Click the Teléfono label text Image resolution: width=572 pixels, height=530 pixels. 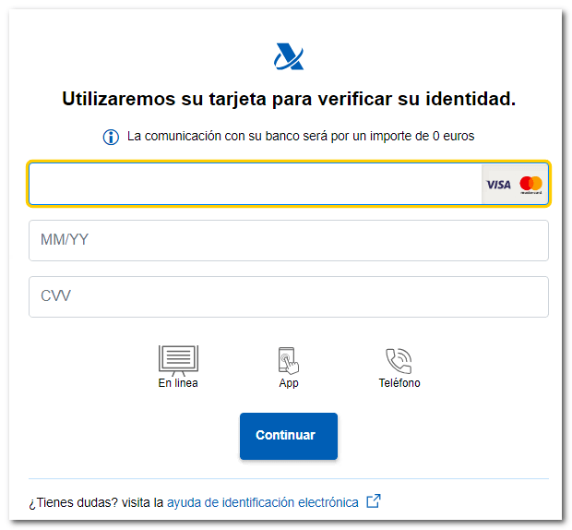tap(399, 383)
